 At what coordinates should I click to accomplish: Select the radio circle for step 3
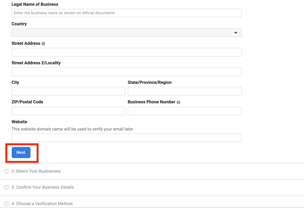[7, 187]
